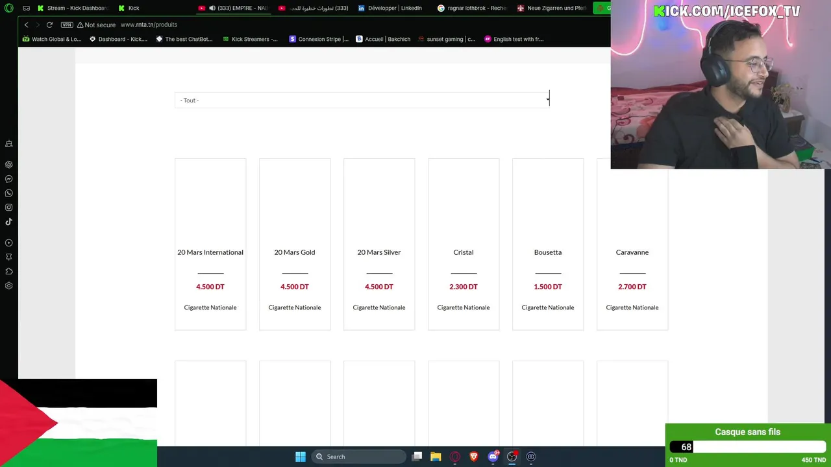Open Accueil | Bakchich bookmark

tap(383, 39)
